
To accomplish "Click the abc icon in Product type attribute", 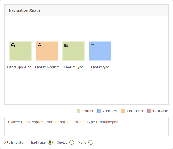I will pyautogui.click(x=92, y=44).
